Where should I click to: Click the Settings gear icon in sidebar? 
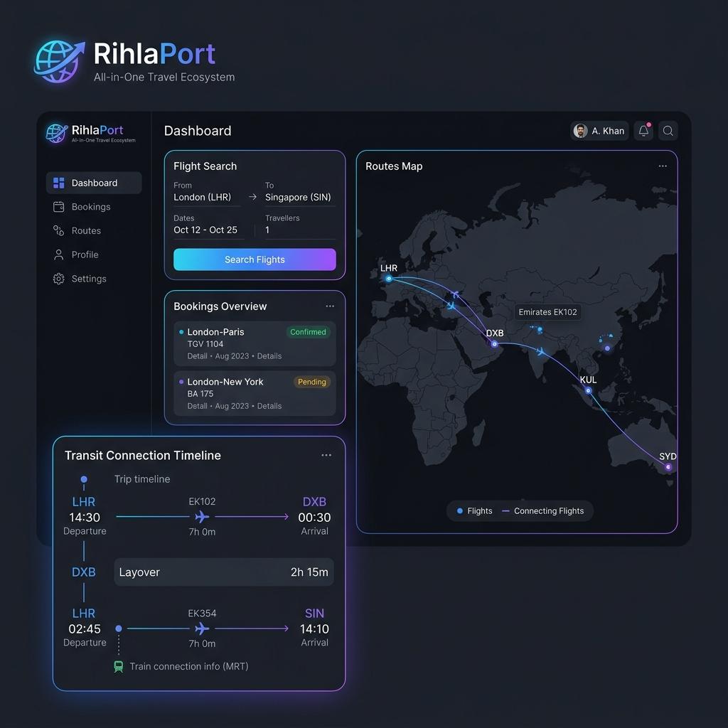[x=58, y=279]
